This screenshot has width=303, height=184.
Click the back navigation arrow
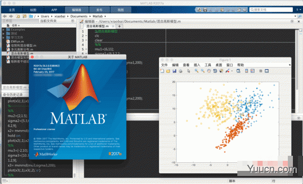pyautogui.click(x=5, y=17)
